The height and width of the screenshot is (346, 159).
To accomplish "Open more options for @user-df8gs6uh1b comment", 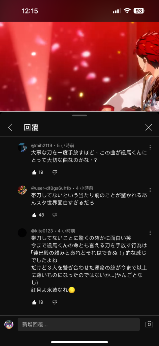I will [150, 190].
